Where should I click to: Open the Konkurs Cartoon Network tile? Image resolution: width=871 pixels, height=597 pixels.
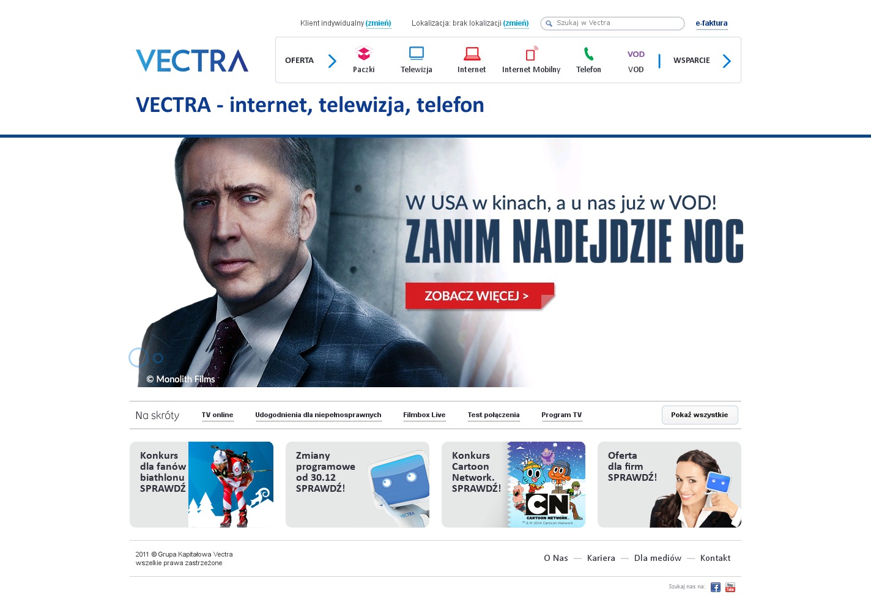tap(513, 484)
